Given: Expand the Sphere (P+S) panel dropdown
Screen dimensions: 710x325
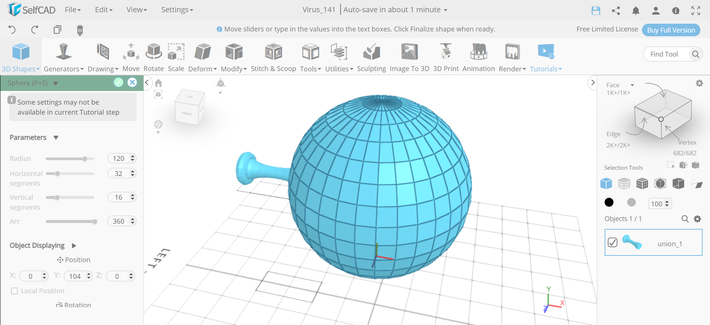Looking at the screenshot, I should (x=55, y=84).
